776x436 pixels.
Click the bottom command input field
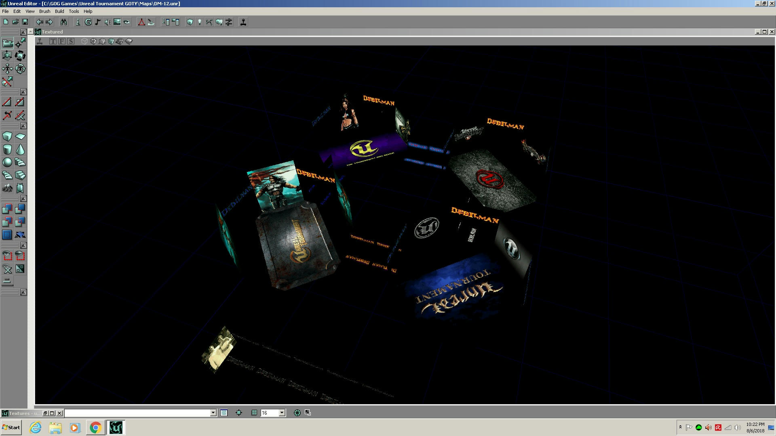(x=137, y=413)
